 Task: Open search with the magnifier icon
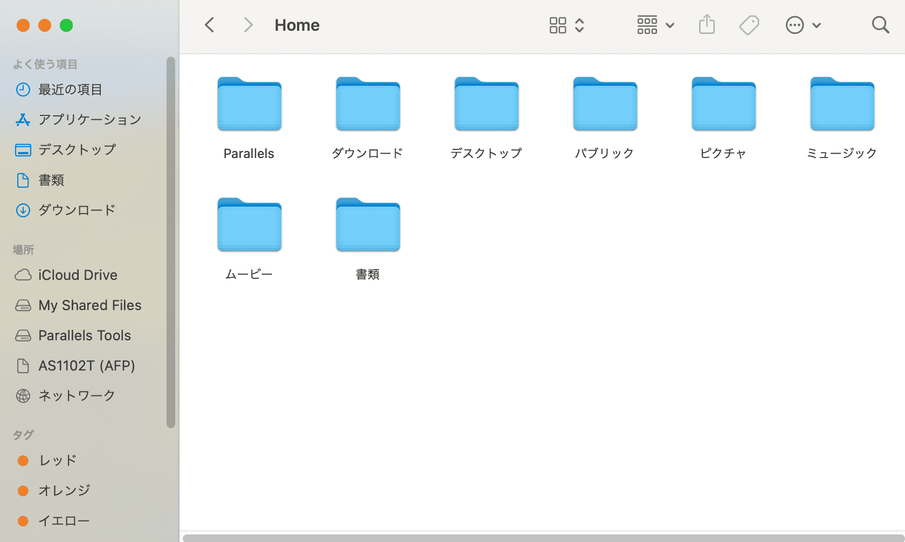coord(880,25)
